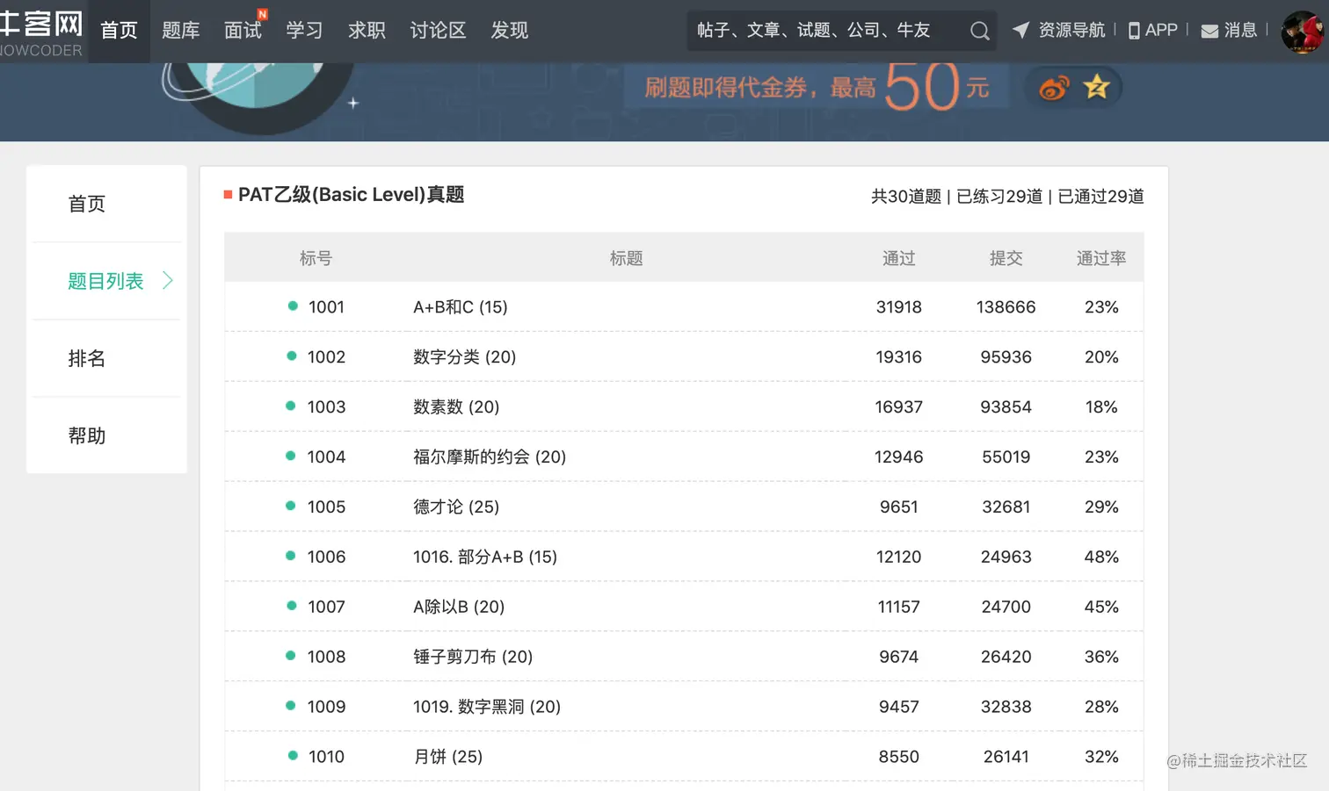The width and height of the screenshot is (1329, 791).
Task: Open problem 月饼 (25)
Action: (448, 757)
